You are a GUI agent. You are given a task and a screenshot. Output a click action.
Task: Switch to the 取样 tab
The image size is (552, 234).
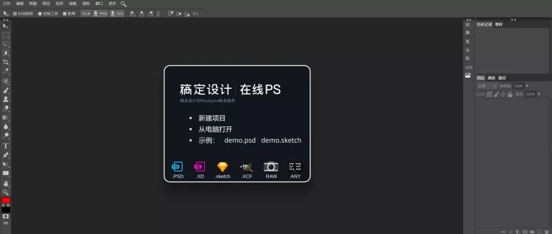click(499, 25)
